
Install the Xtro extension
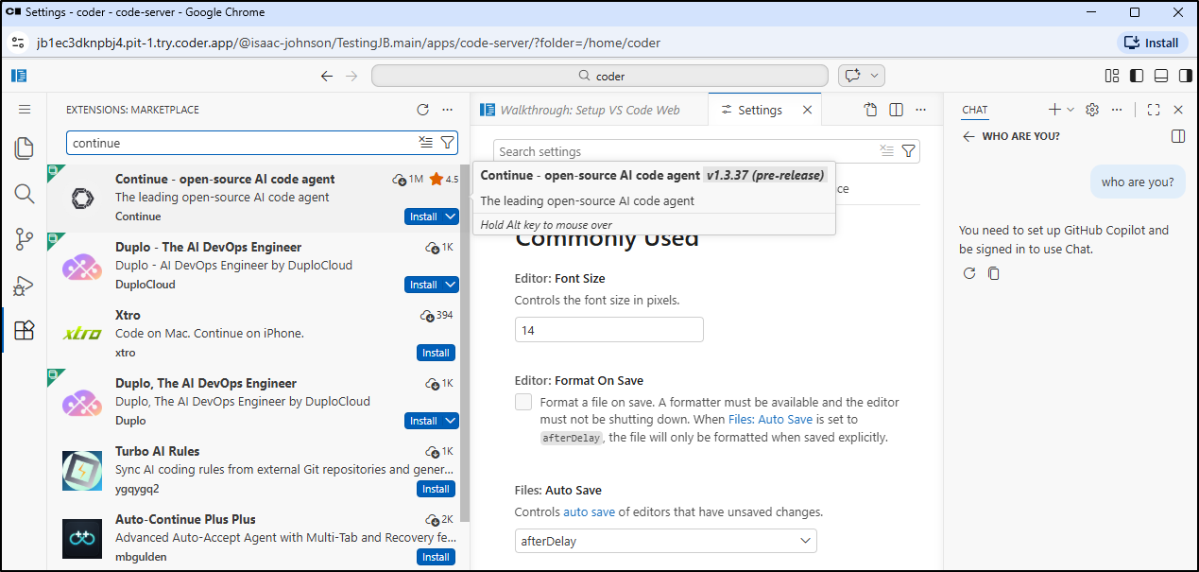tap(436, 353)
